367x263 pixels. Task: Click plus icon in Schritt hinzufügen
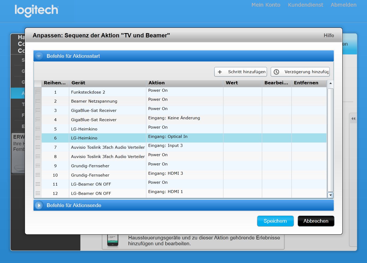[x=220, y=72]
